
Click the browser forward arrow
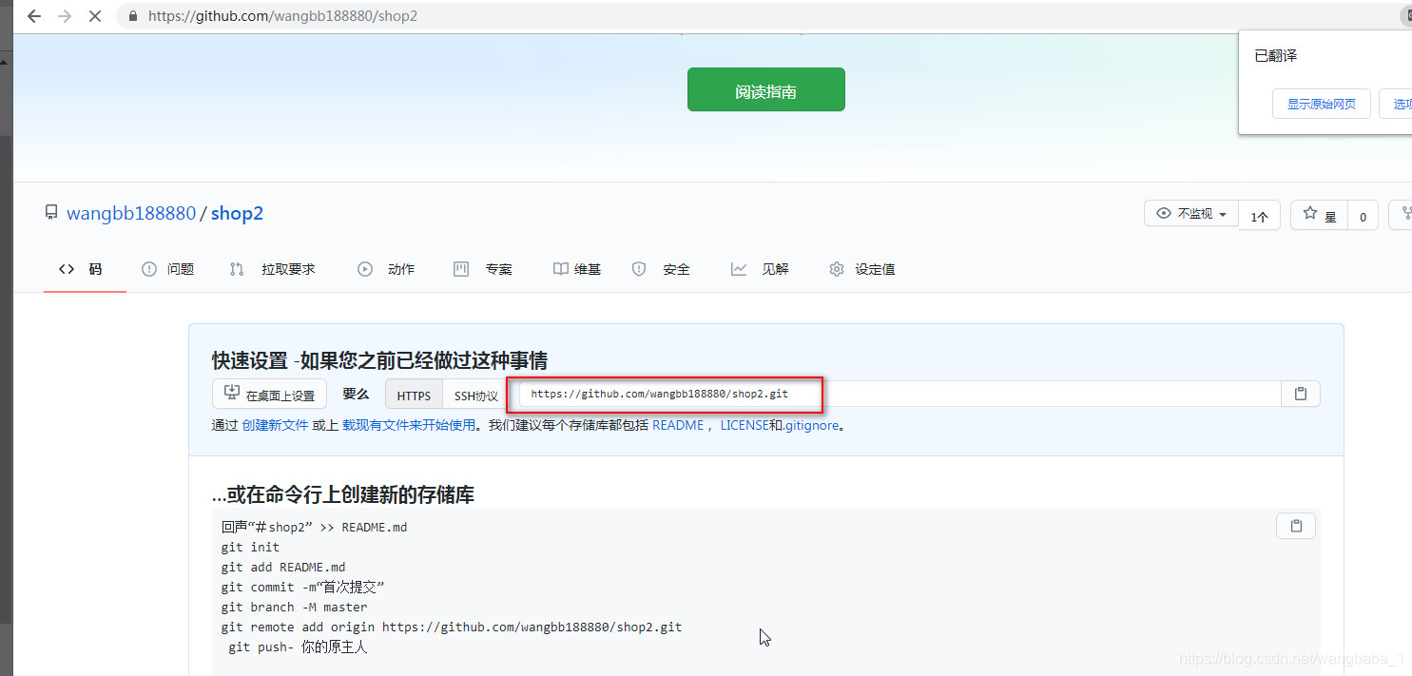click(x=65, y=16)
